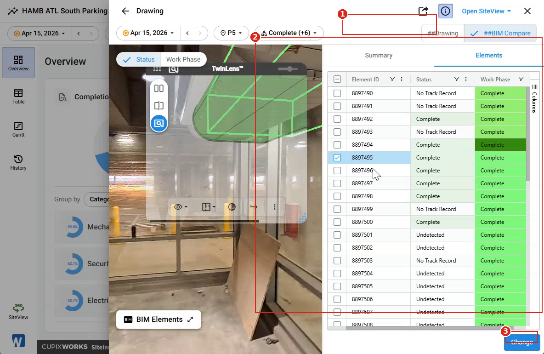Check element 8897490 checkbox

(x=337, y=93)
